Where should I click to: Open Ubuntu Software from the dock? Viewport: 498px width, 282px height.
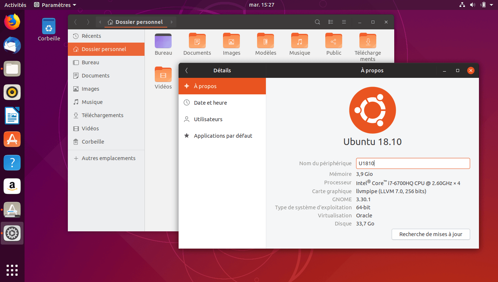pyautogui.click(x=12, y=139)
